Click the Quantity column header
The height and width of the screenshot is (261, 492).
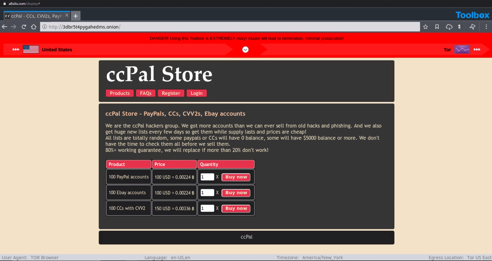coord(226,164)
